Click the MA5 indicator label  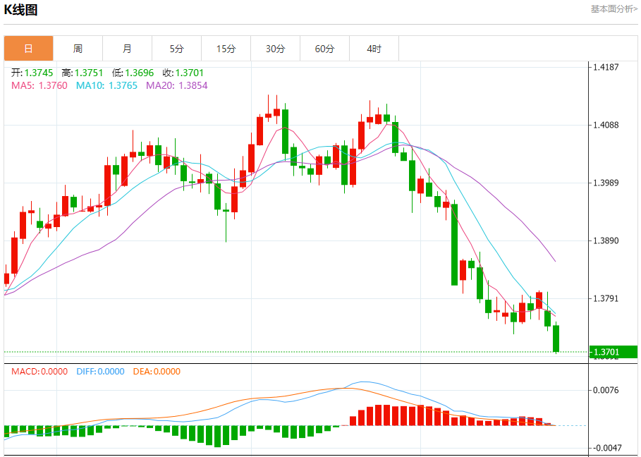coord(39,85)
